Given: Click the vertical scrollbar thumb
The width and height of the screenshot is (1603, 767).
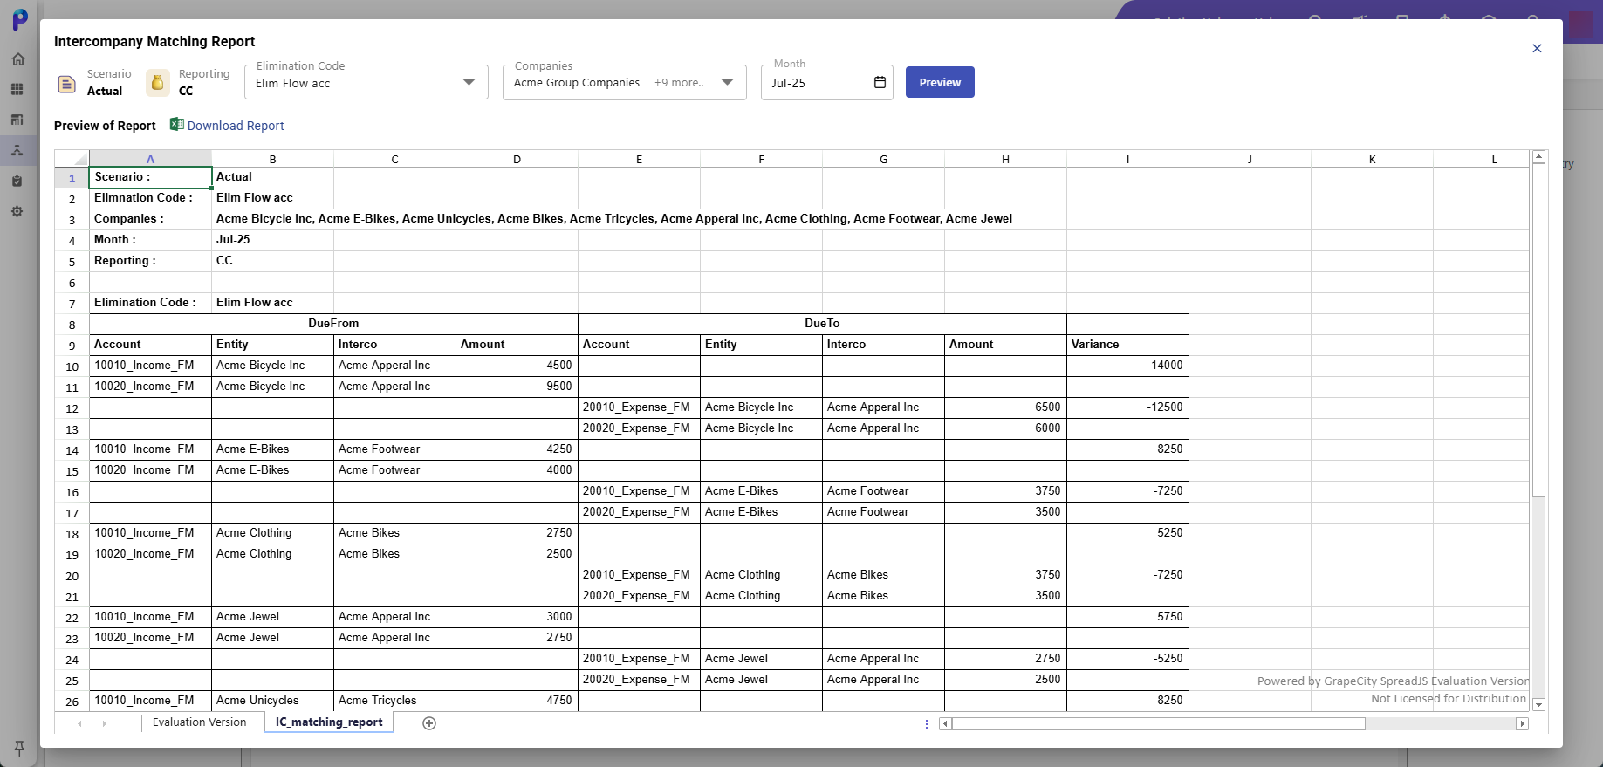Looking at the screenshot, I should point(1539,330).
